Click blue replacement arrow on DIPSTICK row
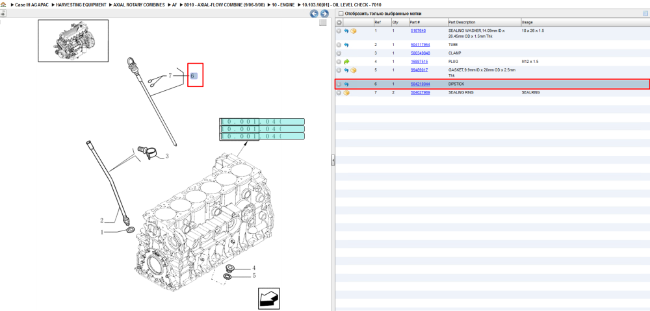 [x=346, y=84]
